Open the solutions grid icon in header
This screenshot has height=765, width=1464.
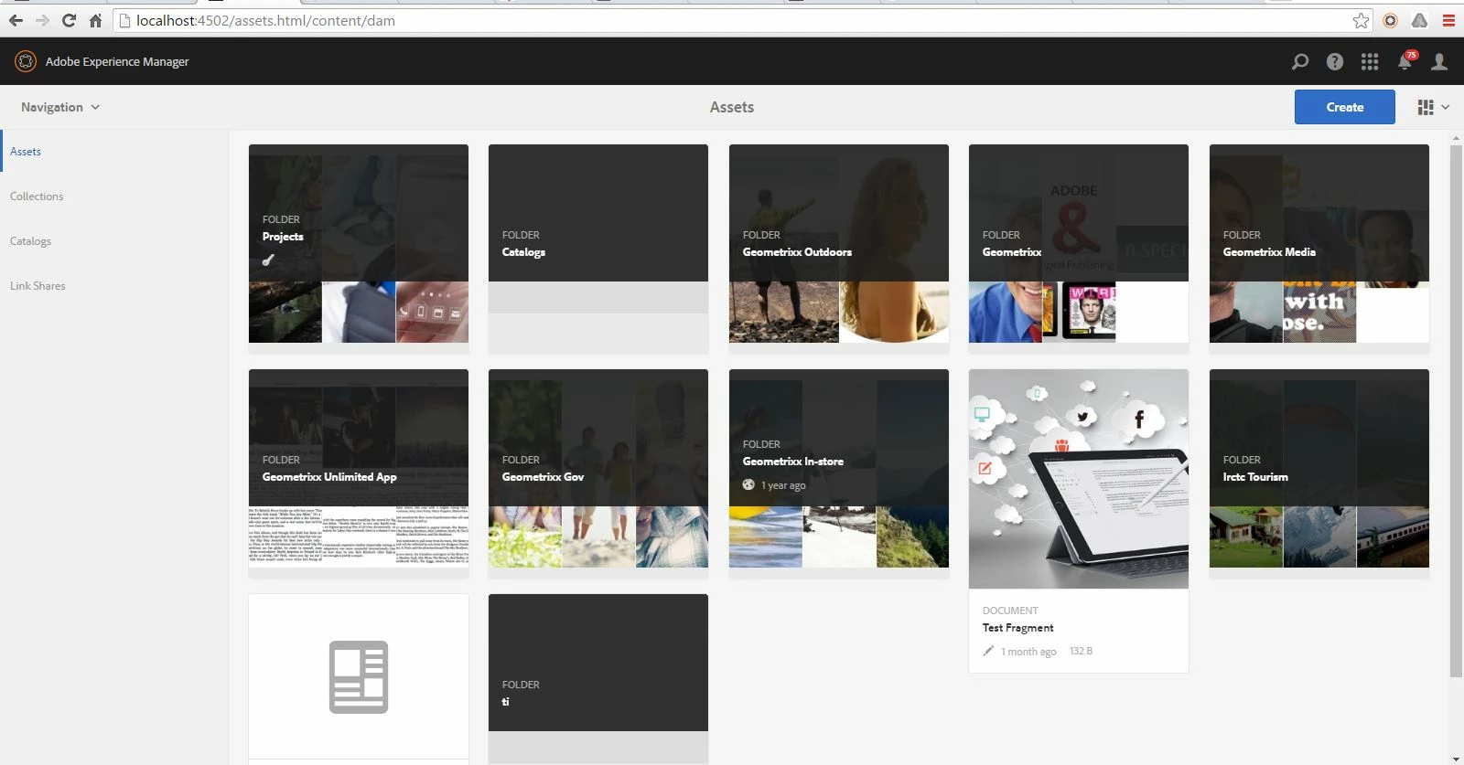(x=1370, y=61)
